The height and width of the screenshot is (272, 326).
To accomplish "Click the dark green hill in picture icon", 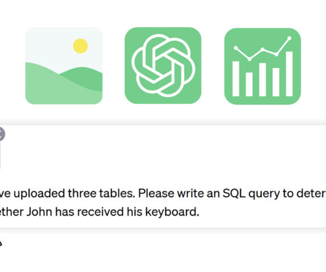I will 83,79.
